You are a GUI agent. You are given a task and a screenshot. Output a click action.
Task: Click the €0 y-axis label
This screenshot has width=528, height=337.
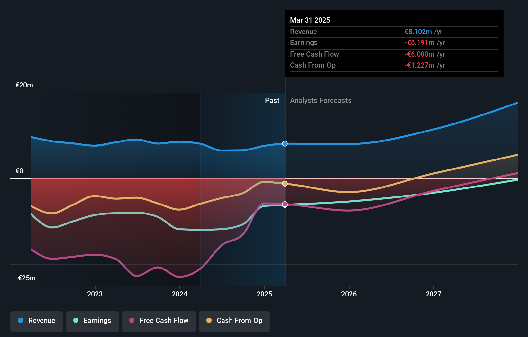pyautogui.click(x=19, y=171)
